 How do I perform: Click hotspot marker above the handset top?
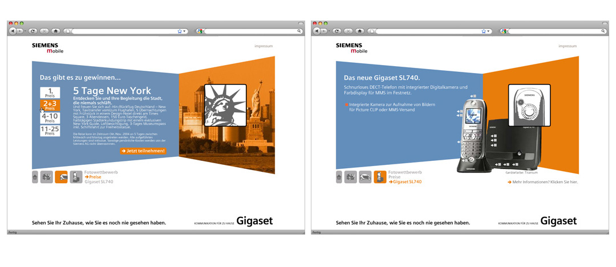pyautogui.click(x=473, y=95)
